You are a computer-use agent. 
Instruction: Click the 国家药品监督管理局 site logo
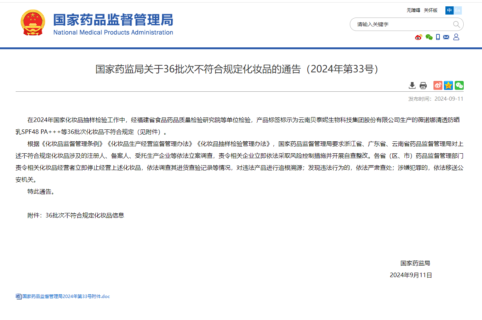[113, 24]
